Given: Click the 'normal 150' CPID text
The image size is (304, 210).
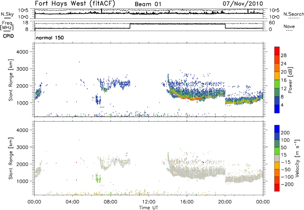Looking at the screenshot, I should point(50,38).
